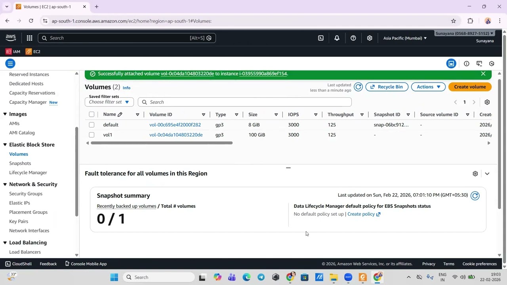Open File Explorer from the taskbar

pyautogui.click(x=334, y=277)
